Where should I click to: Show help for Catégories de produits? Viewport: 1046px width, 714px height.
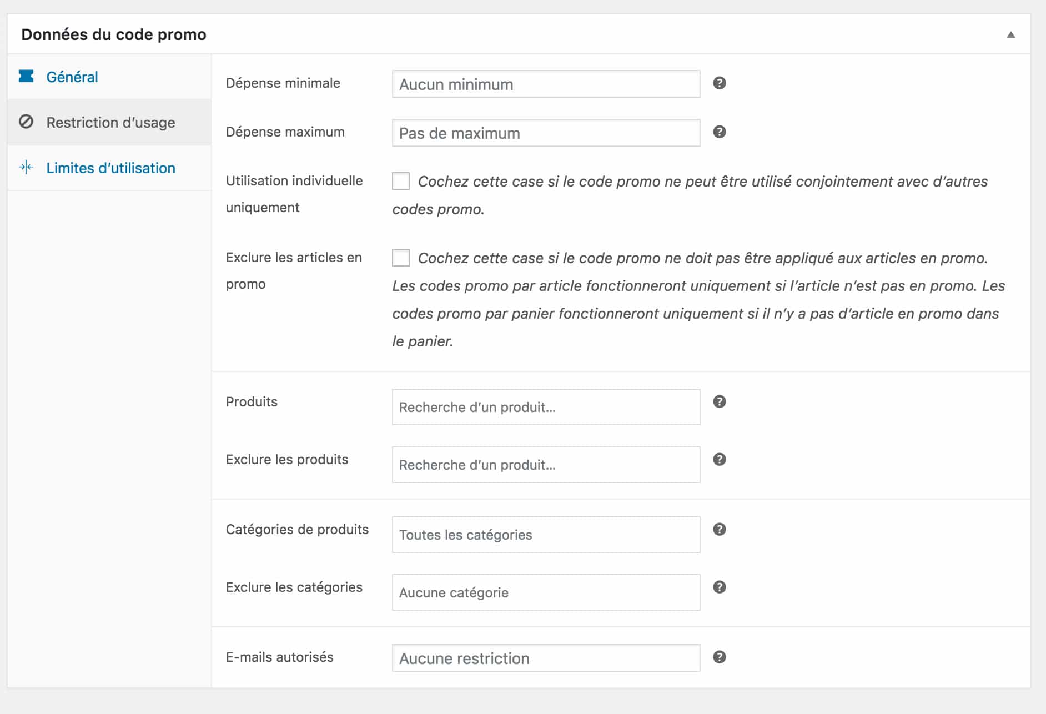[720, 529]
